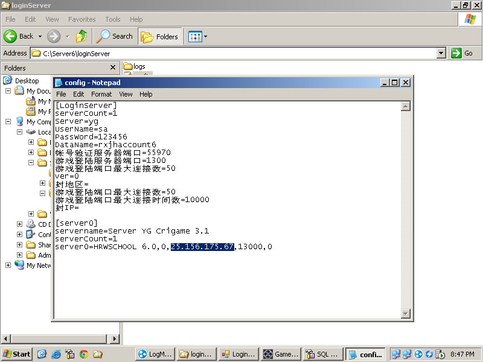483x362 pixels.
Task: Open the Views dropdown arrow
Action: 205,37
